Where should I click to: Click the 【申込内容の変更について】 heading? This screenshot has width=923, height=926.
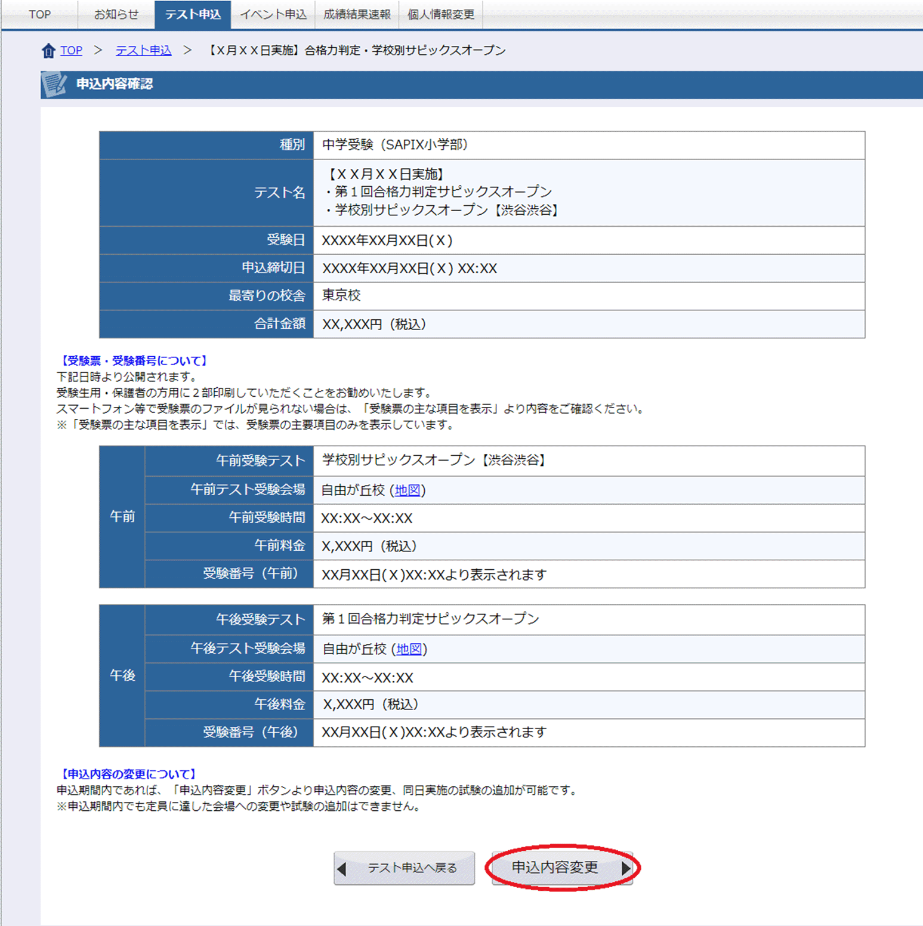[128, 774]
